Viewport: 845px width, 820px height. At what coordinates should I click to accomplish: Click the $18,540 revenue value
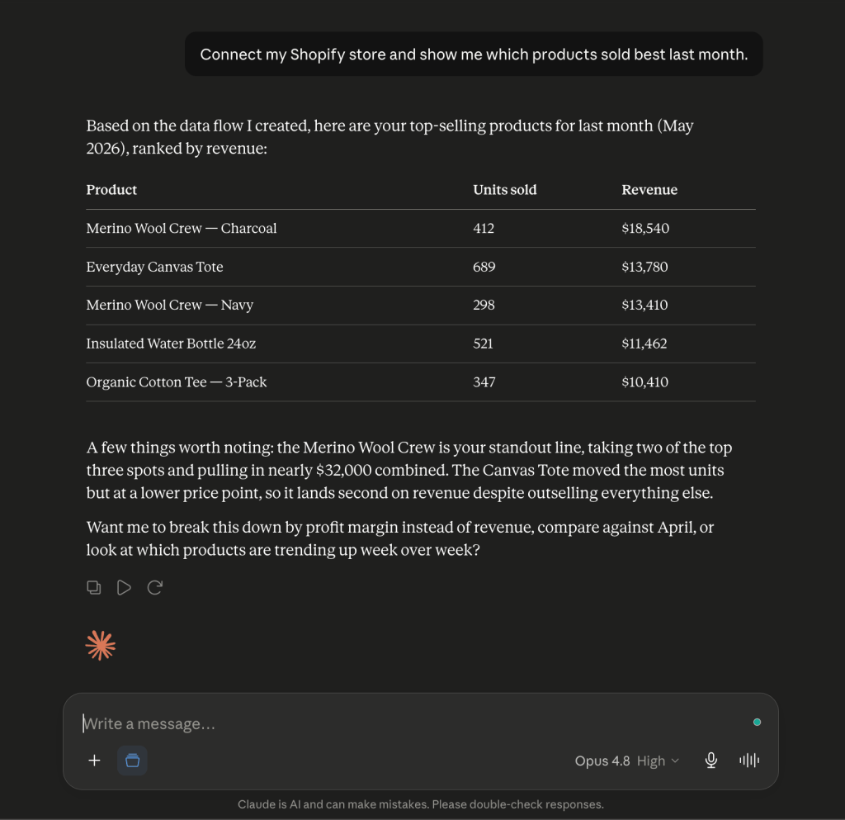(x=645, y=228)
